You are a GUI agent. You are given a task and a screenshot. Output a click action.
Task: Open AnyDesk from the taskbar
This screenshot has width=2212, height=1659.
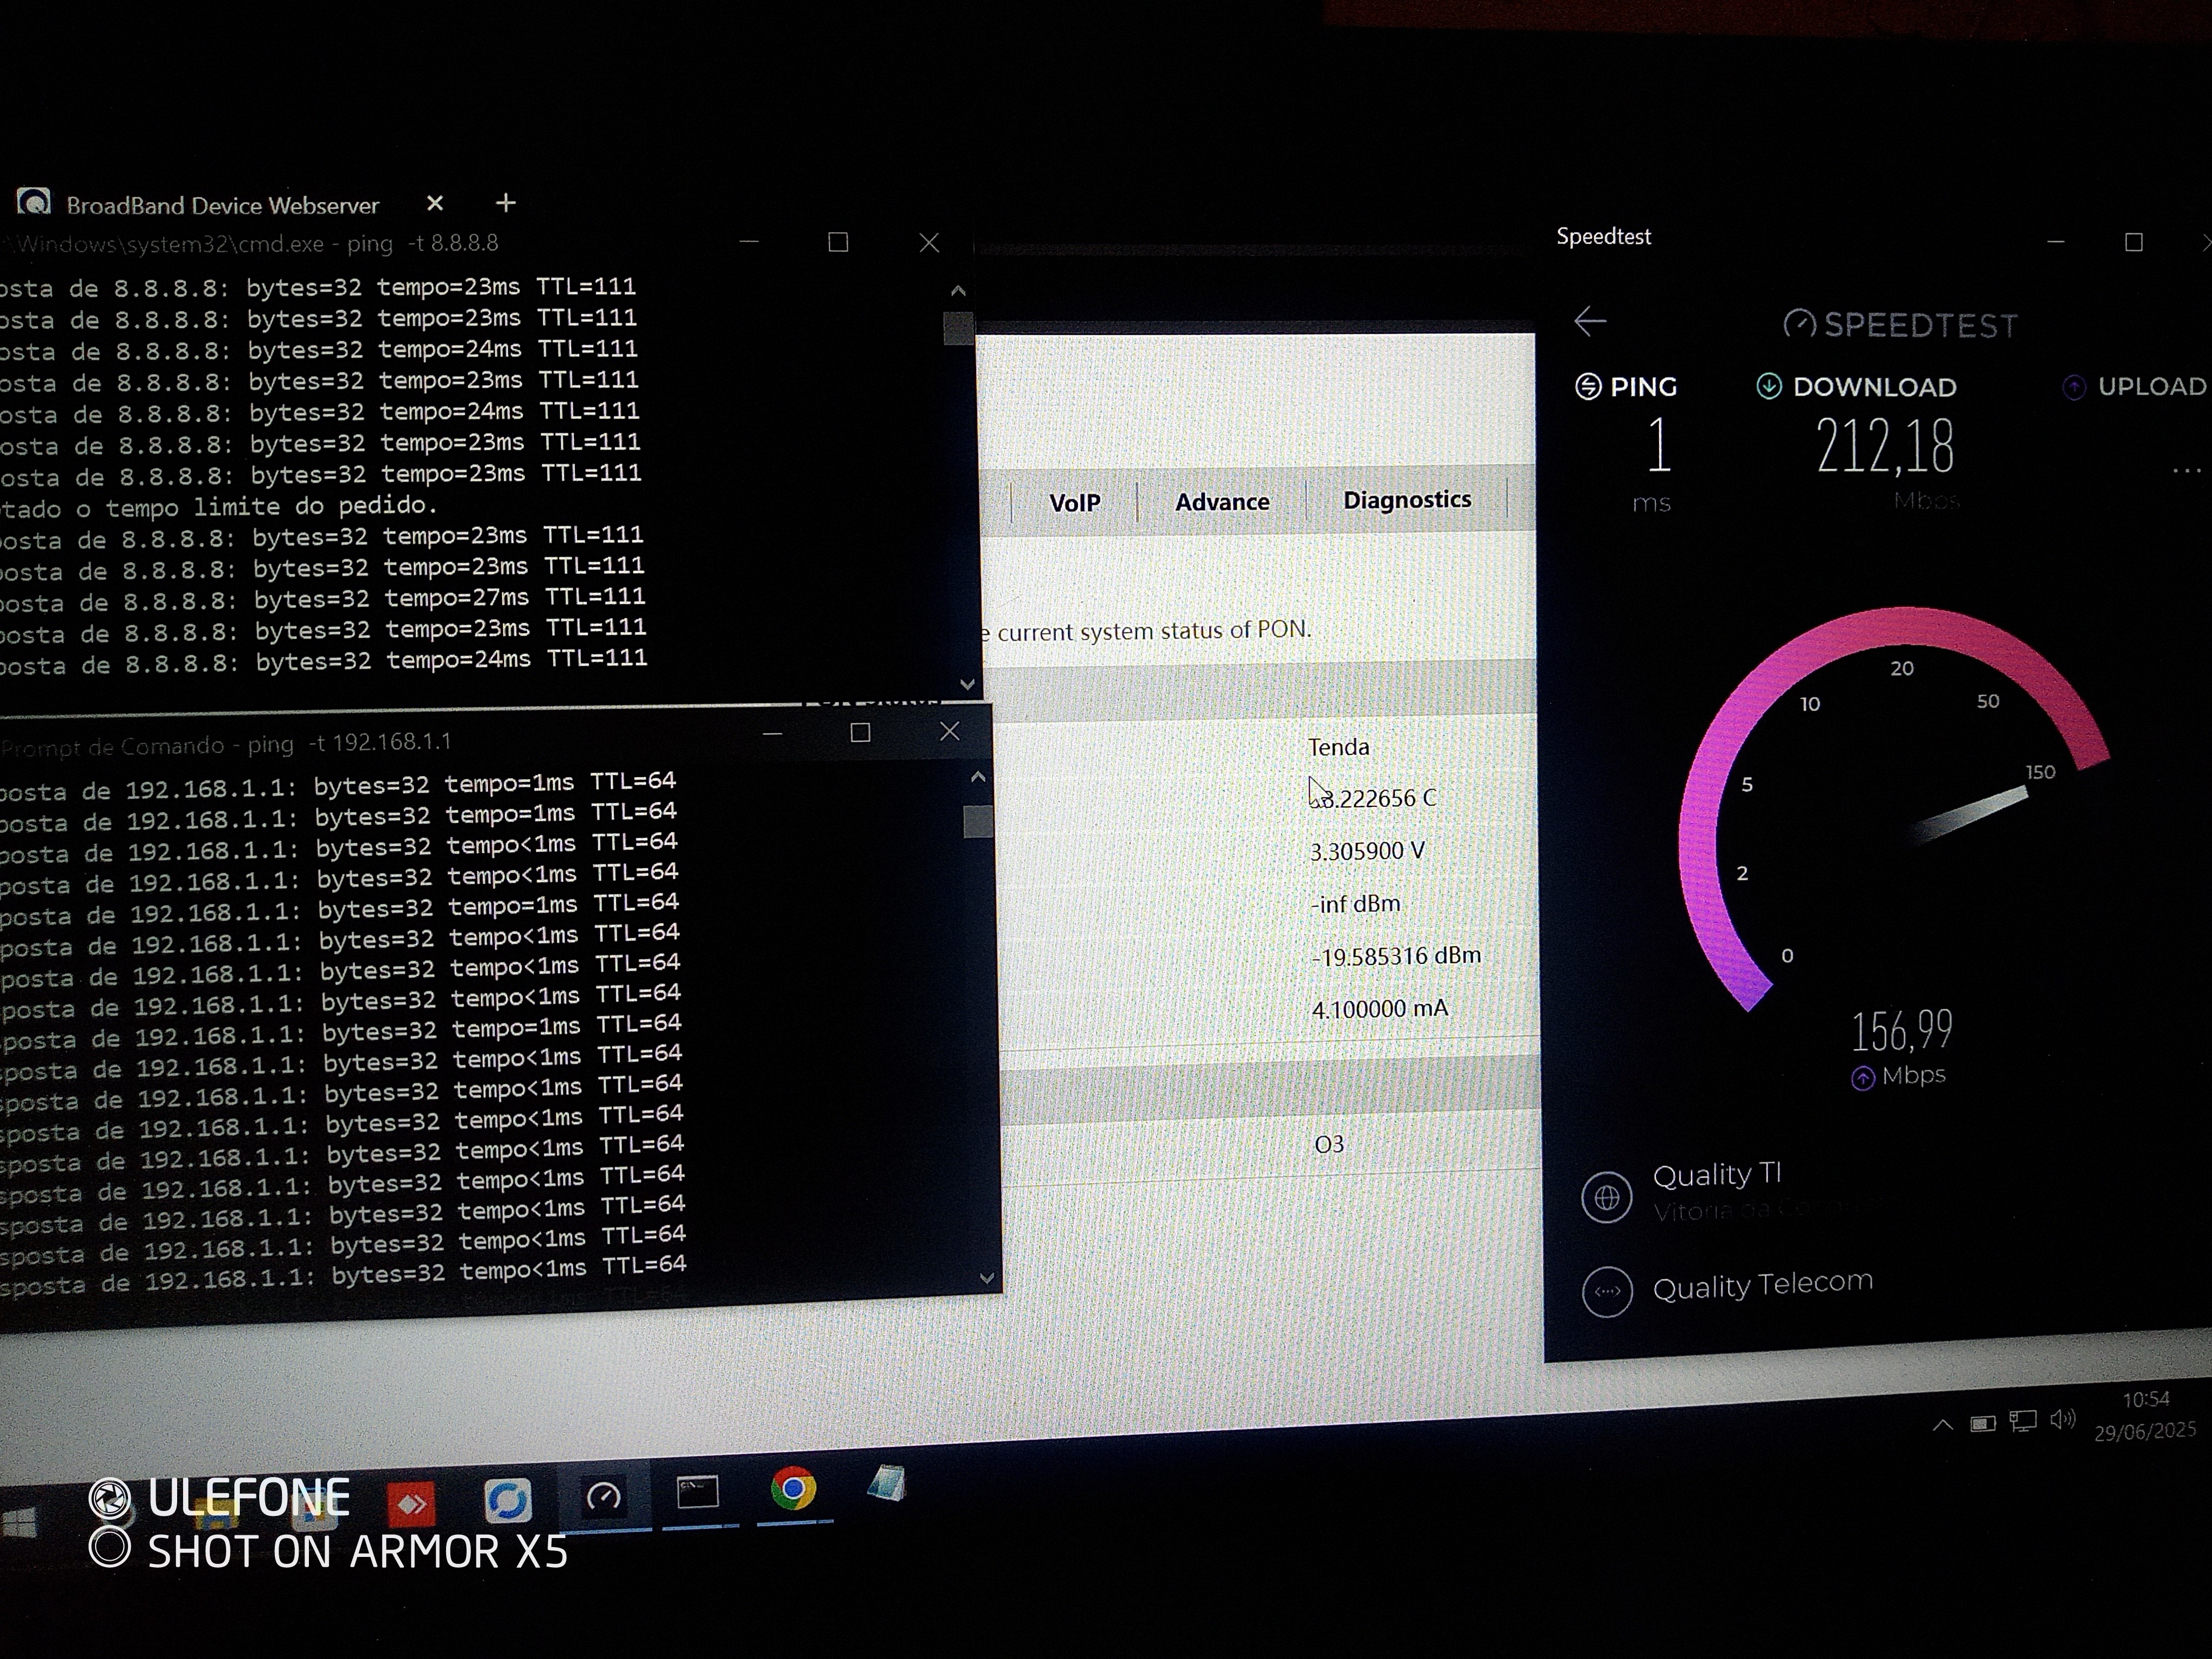click(x=411, y=1503)
